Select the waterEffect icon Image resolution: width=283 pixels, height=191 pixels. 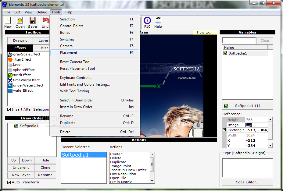[x=10, y=90]
